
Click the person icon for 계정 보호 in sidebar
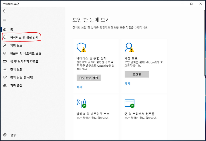coord(5,45)
